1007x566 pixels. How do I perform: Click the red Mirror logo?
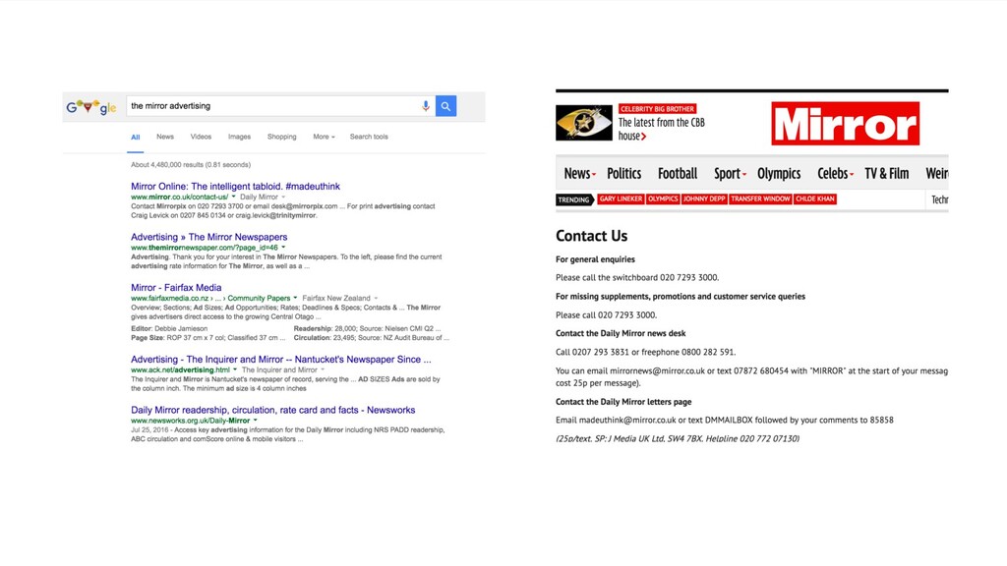[845, 123]
